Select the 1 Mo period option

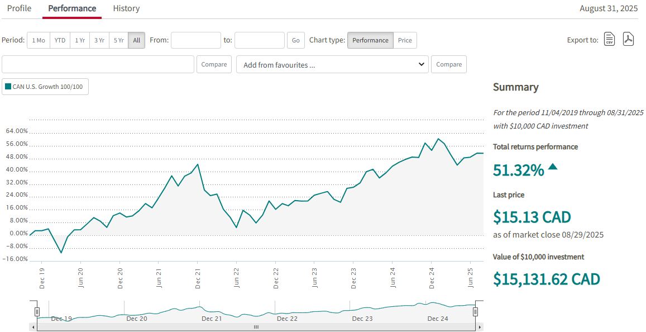pyautogui.click(x=39, y=40)
